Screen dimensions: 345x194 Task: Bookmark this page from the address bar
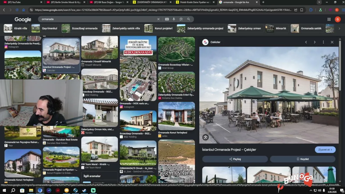302,10
